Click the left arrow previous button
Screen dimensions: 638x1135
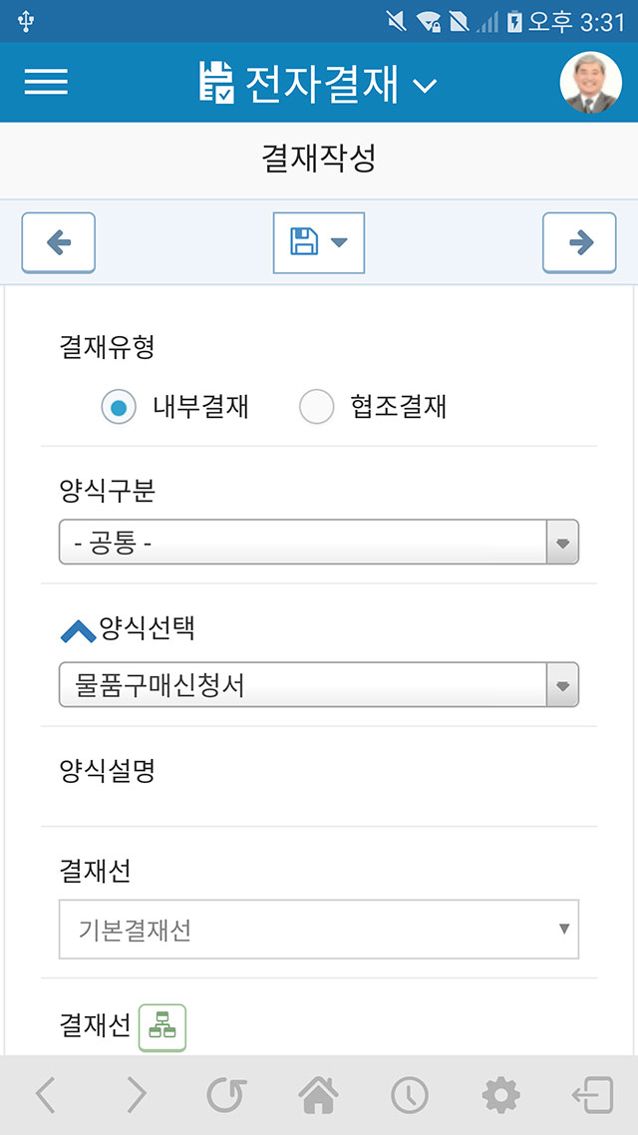[x=58, y=242]
